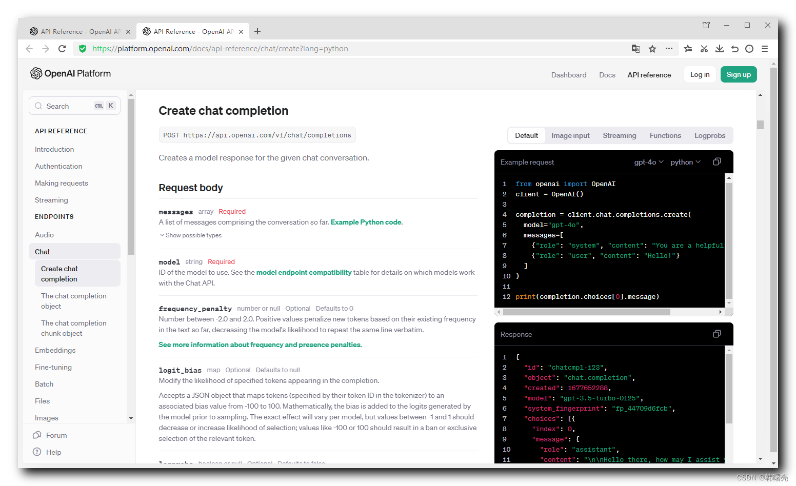
Task: Click Example request horizontal scroll right arrow
Action: click(x=721, y=312)
